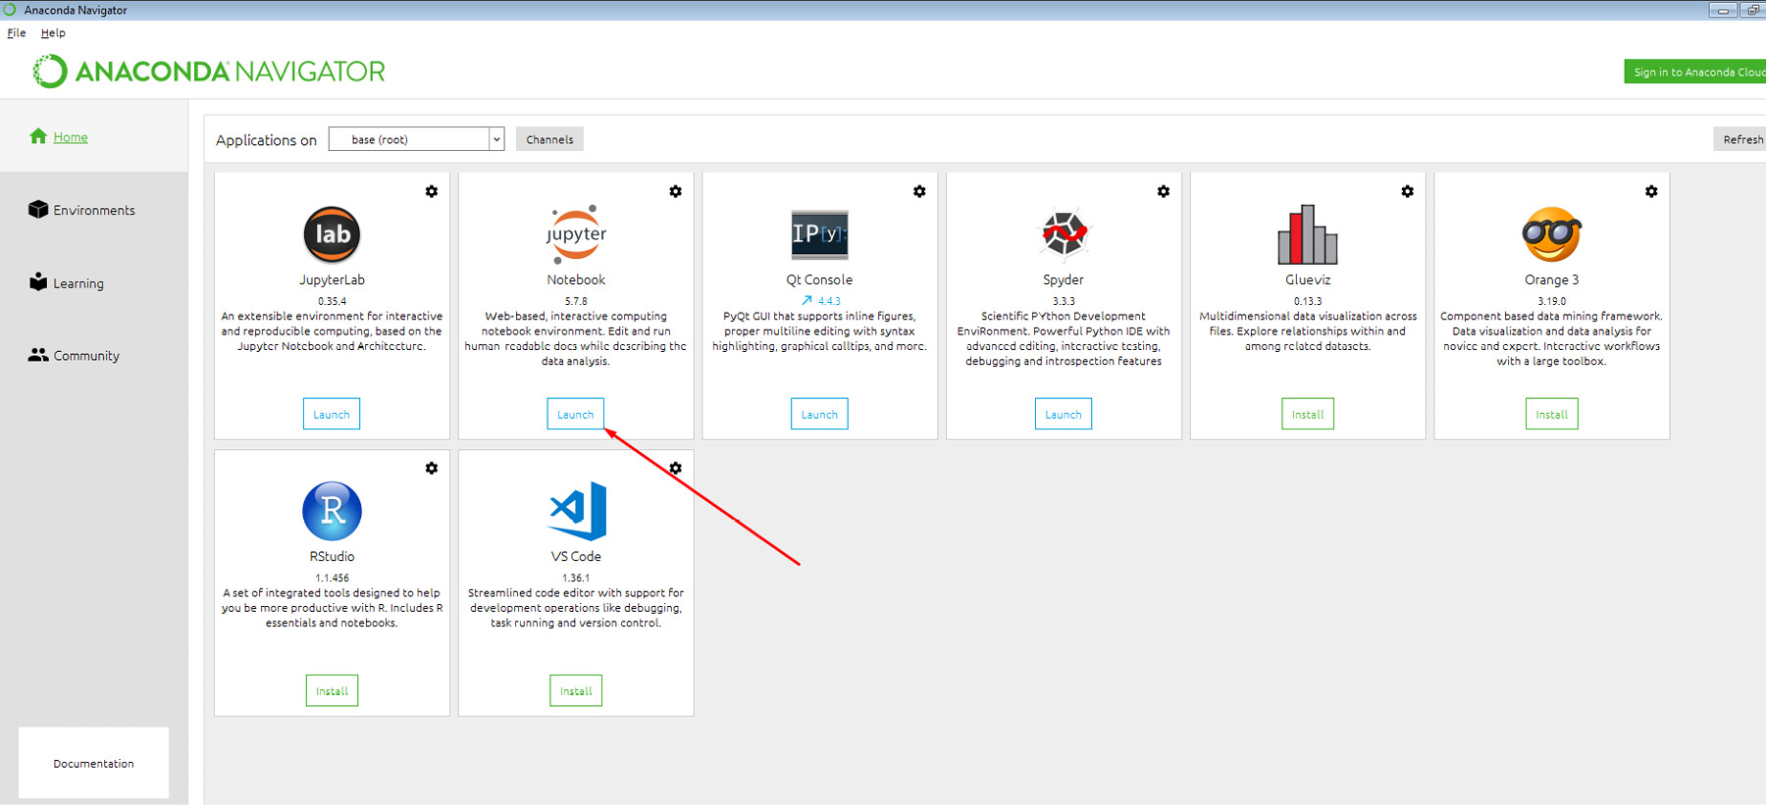Launch JupyterLab
Image resolution: width=1766 pixels, height=805 pixels.
332,414
